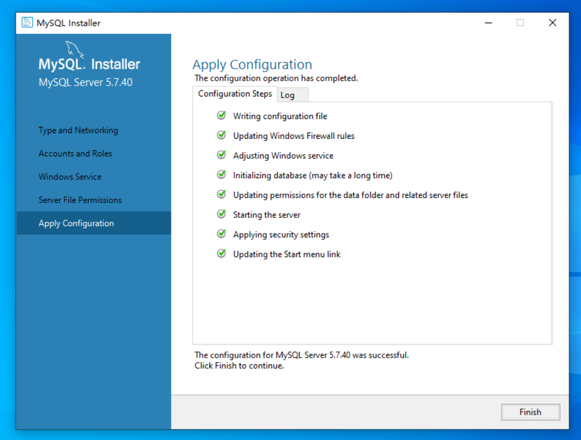Click green check beside Adjusting Windows service
This screenshot has width=581, height=440.
pos(222,155)
